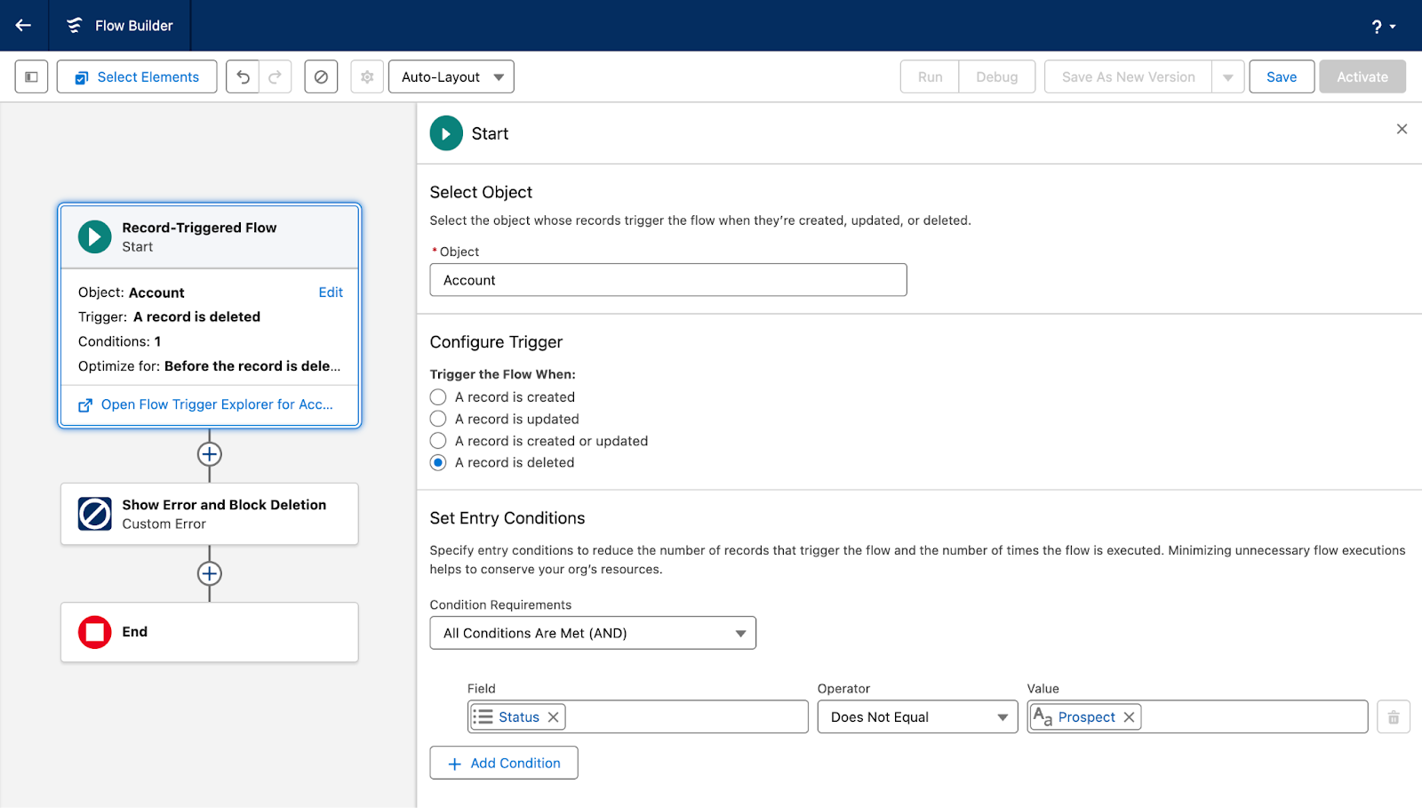The image size is (1422, 808).
Task: Click the Value input box
Action: [1197, 716]
